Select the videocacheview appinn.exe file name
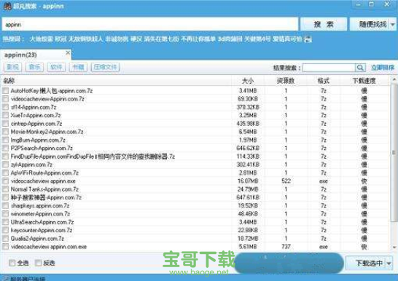The width and height of the screenshot is (398, 281). point(43,181)
